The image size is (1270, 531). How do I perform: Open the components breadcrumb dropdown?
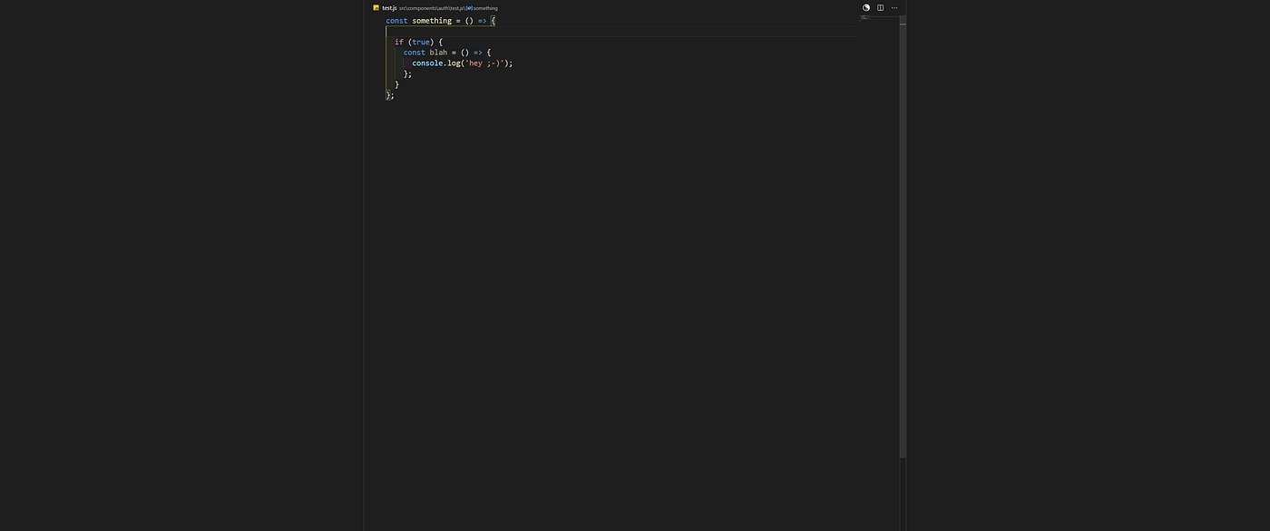(x=423, y=8)
